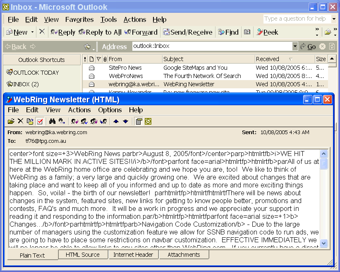
Task: Open the help question box dropdown
Action: point(334,19)
